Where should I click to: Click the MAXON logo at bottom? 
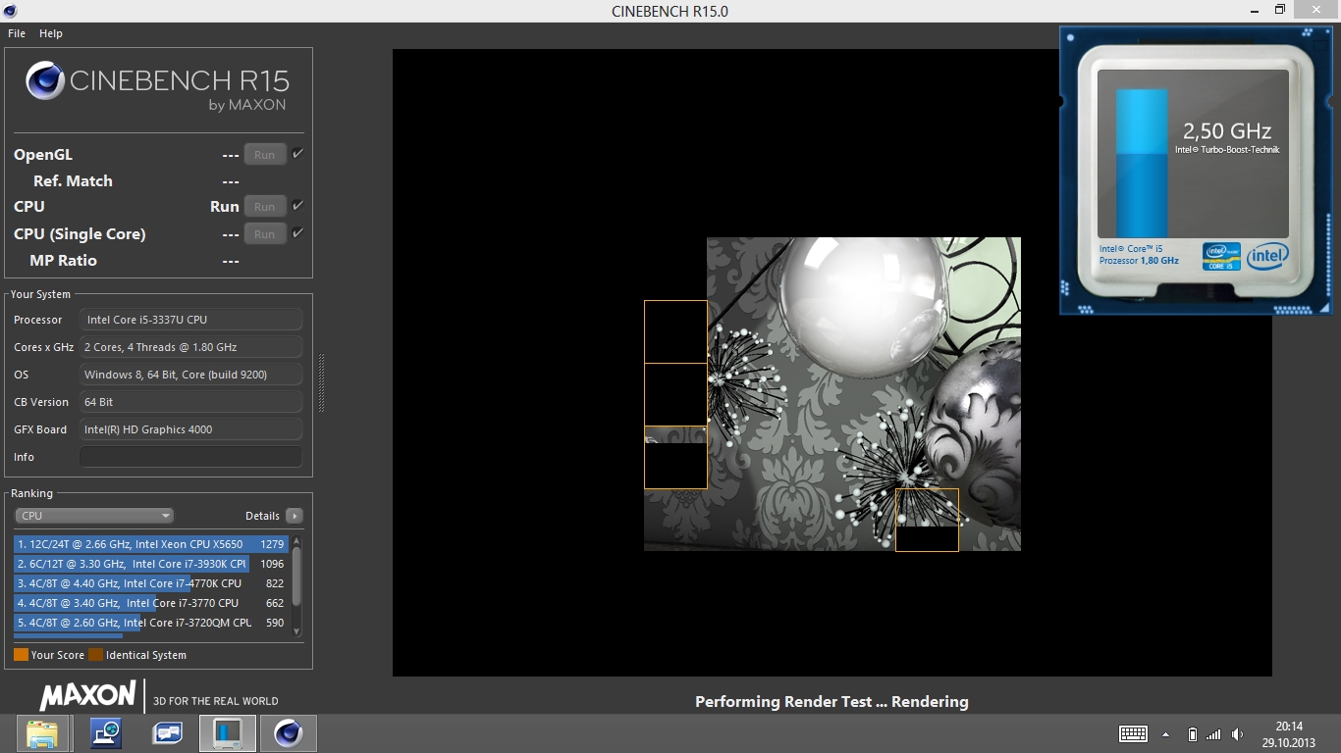[x=87, y=696]
